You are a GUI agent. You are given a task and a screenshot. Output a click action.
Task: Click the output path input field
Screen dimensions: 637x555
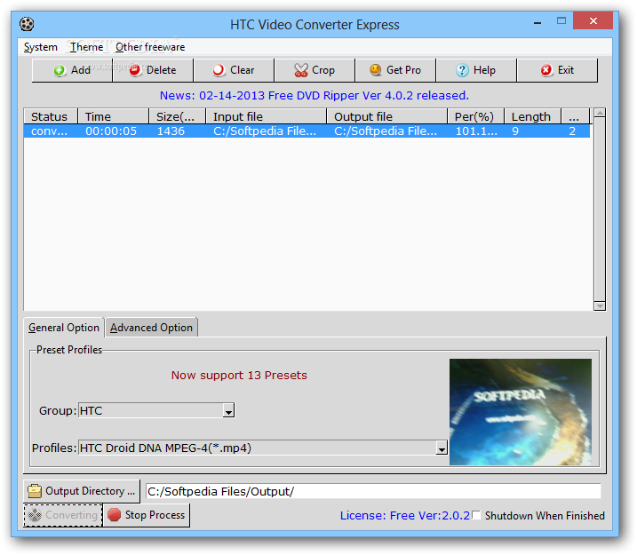pos(373,492)
